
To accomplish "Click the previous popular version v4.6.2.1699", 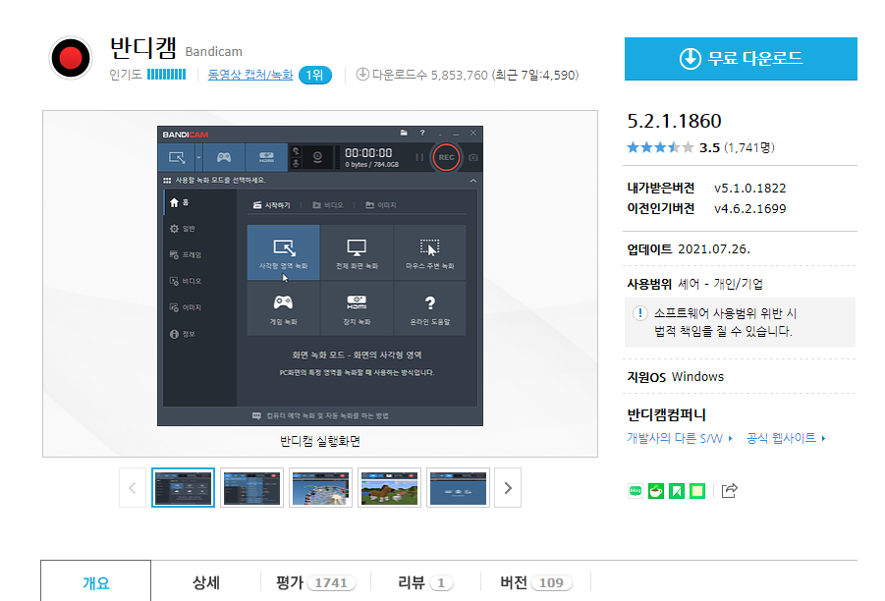I will pyautogui.click(x=750, y=209).
